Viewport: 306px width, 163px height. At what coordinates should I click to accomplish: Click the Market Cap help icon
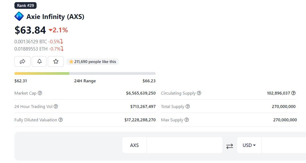click(40, 93)
